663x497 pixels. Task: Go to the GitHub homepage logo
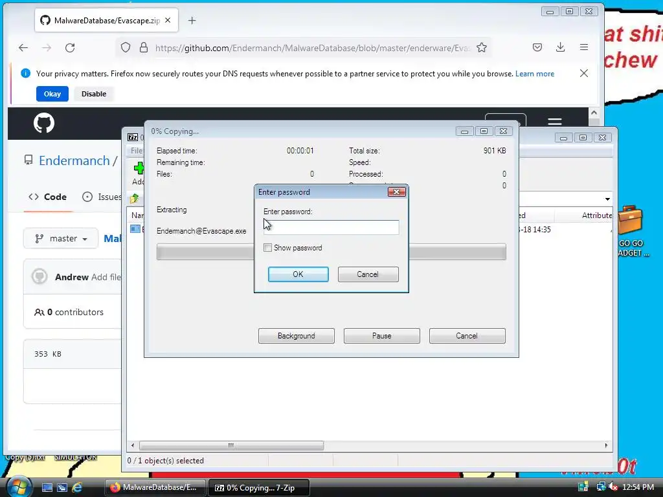(x=44, y=123)
